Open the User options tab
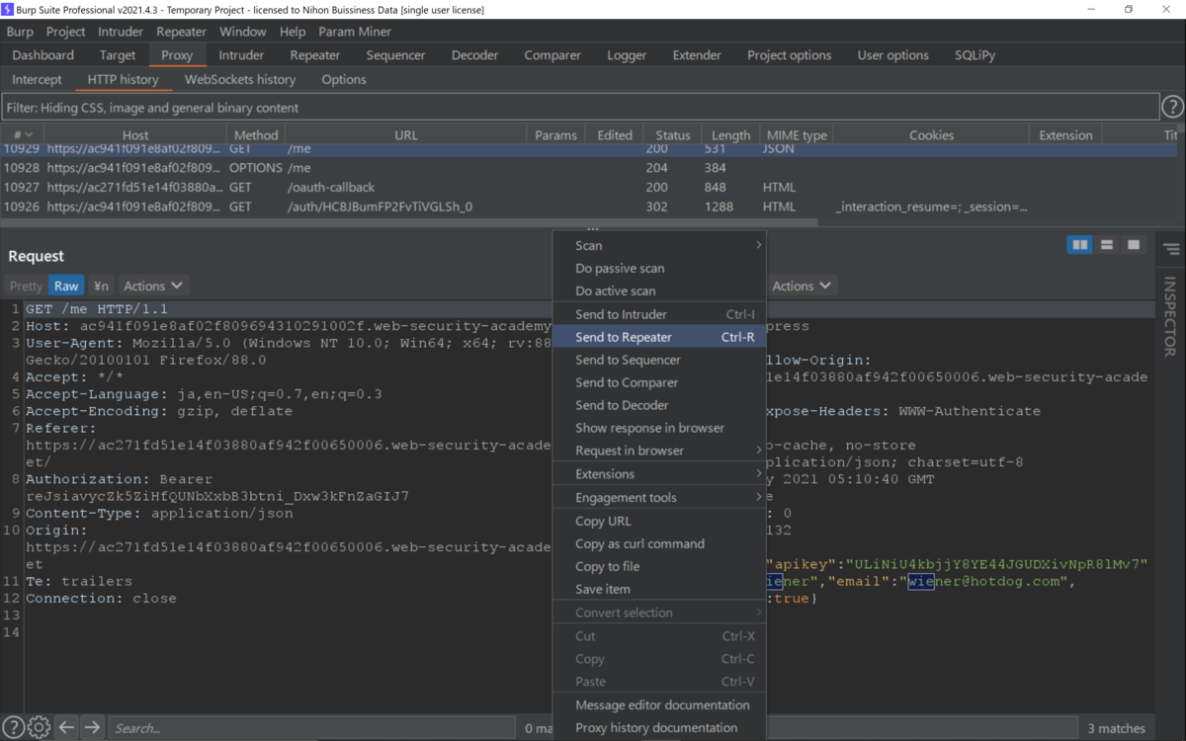This screenshot has height=741, width=1186. pyautogui.click(x=893, y=55)
